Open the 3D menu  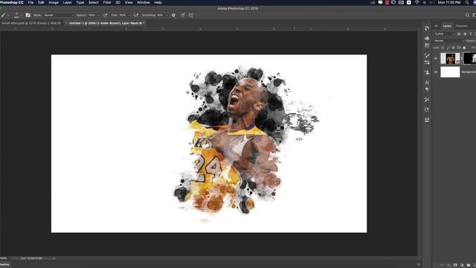pyautogui.click(x=118, y=2)
